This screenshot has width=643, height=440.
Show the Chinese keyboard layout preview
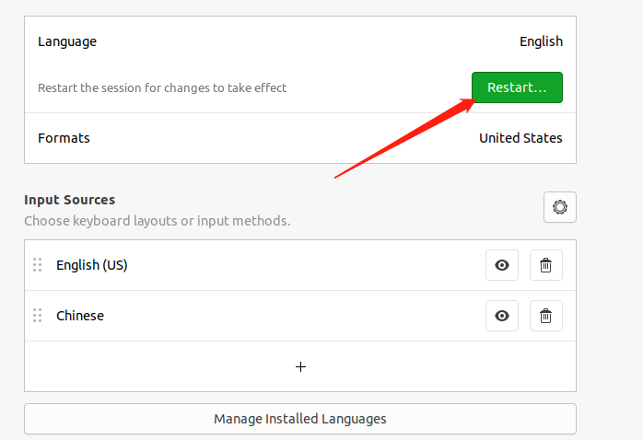tap(501, 316)
